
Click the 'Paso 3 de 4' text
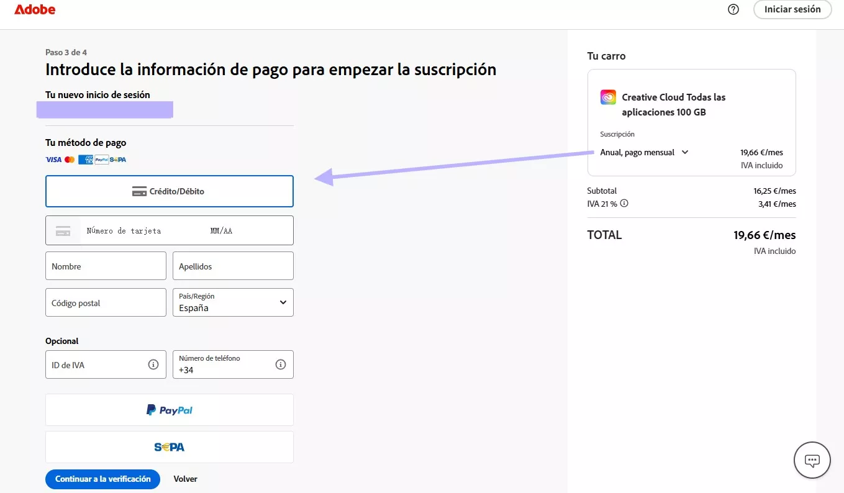(66, 52)
